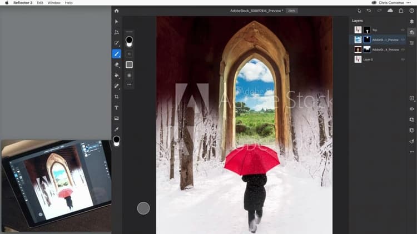The height and width of the screenshot is (234, 417).
Task: Select the Eyedropper tool
Action: coord(117,130)
